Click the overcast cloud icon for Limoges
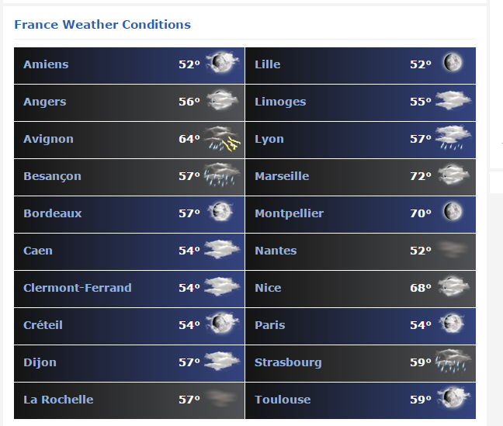Viewport: 503px width, 426px height. coord(453,100)
